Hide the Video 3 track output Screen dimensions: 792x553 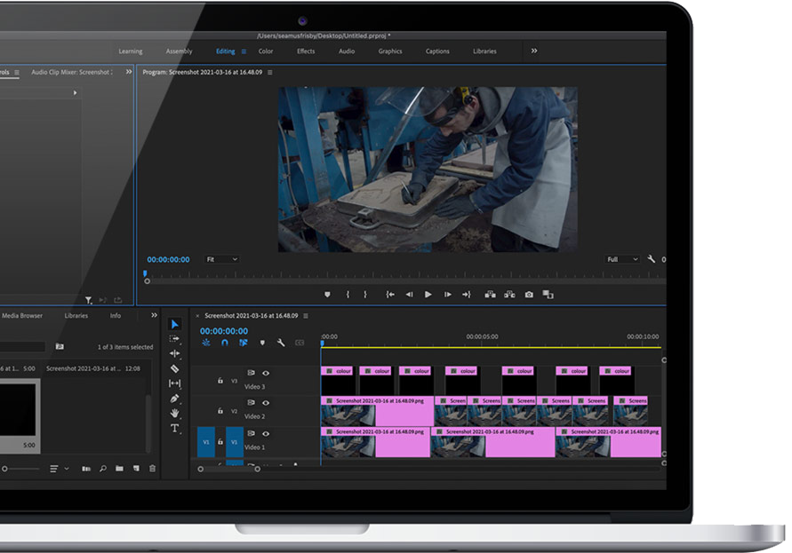point(265,374)
